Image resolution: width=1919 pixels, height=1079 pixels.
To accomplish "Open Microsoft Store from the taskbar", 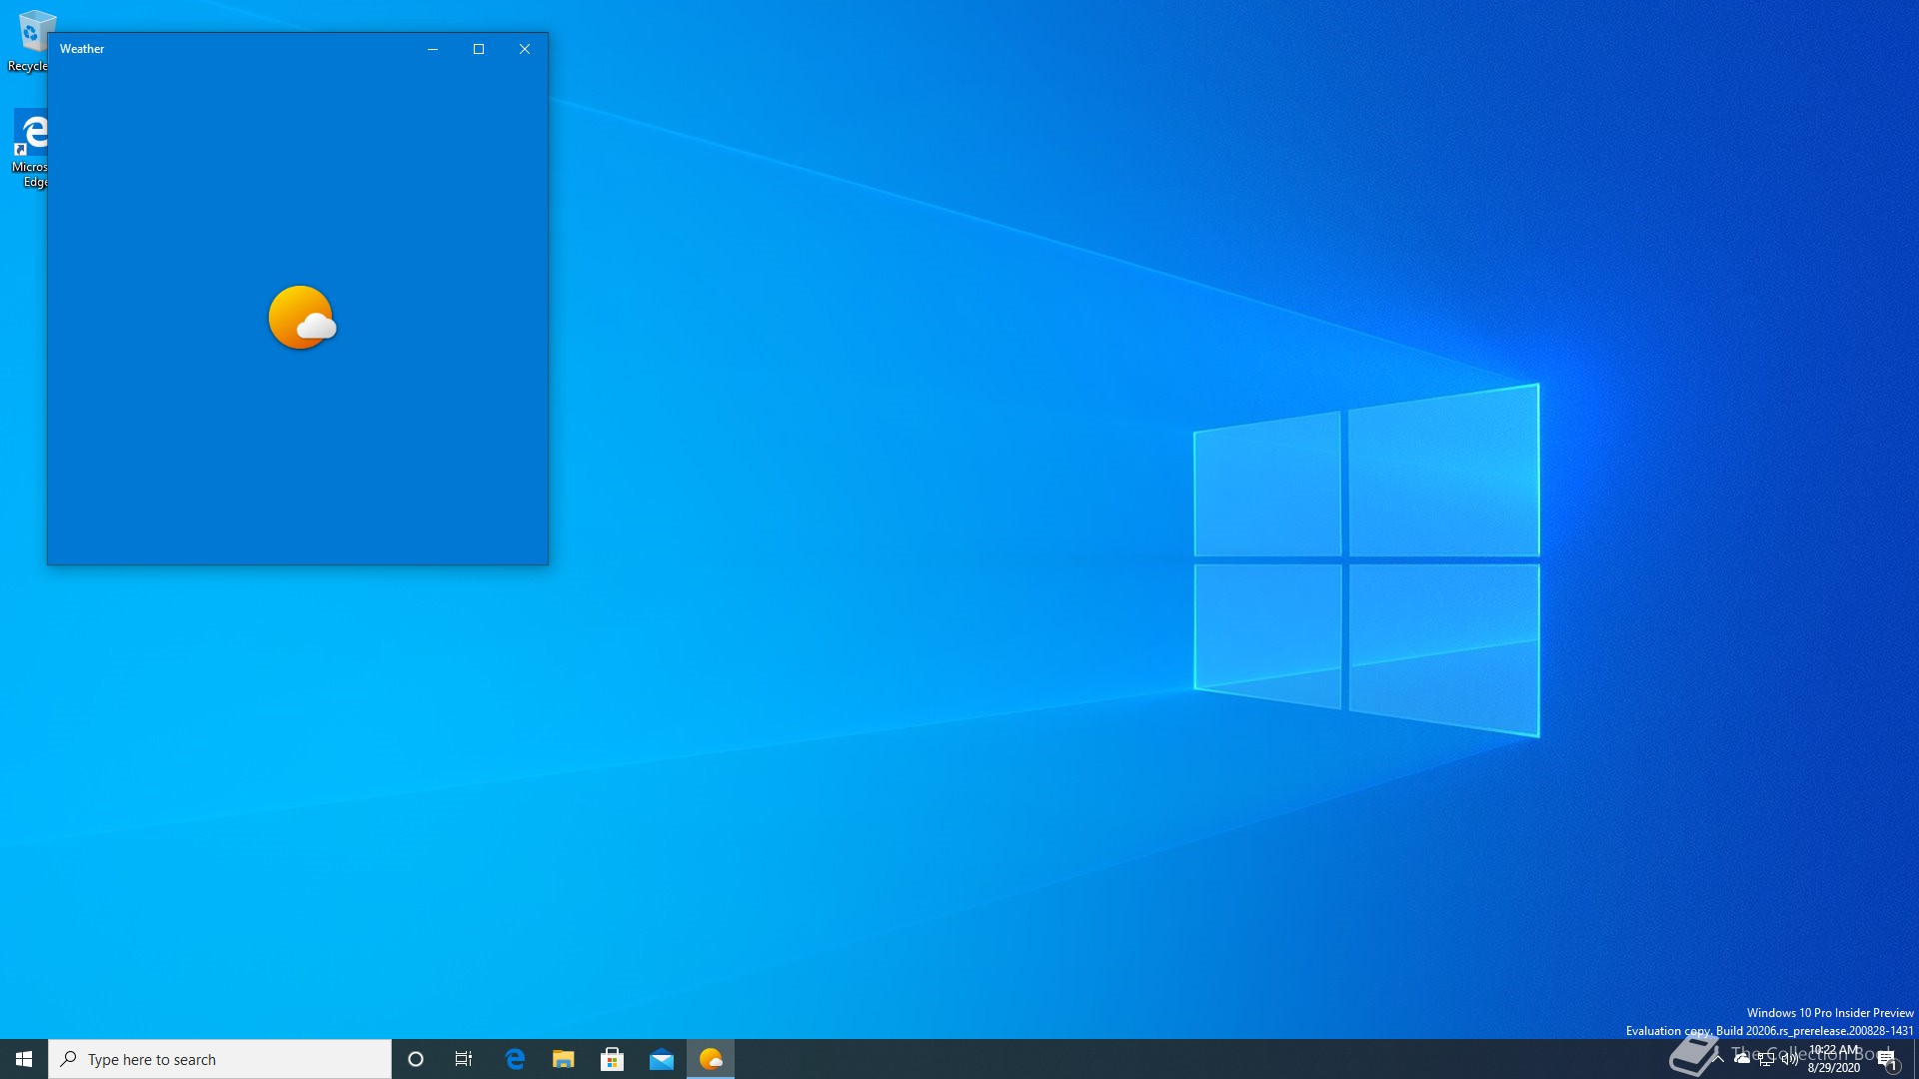I will coord(613,1059).
